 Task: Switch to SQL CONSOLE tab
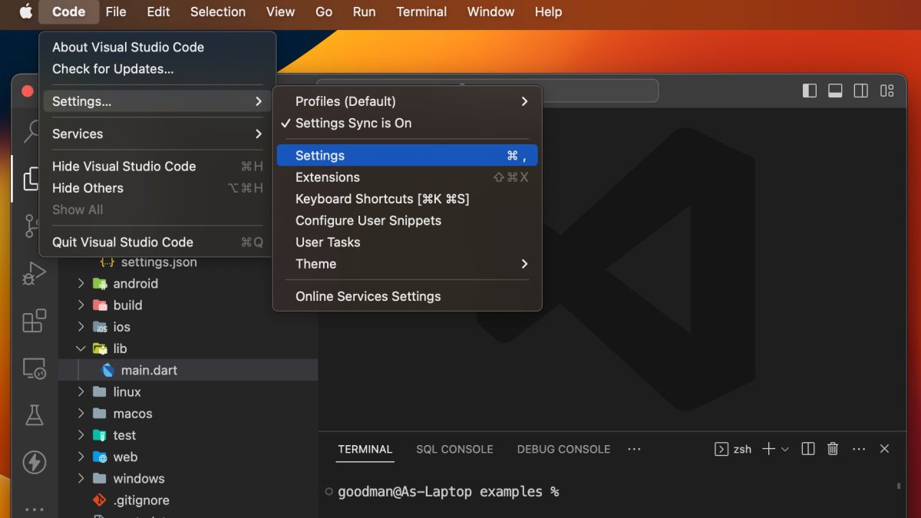[454, 449]
